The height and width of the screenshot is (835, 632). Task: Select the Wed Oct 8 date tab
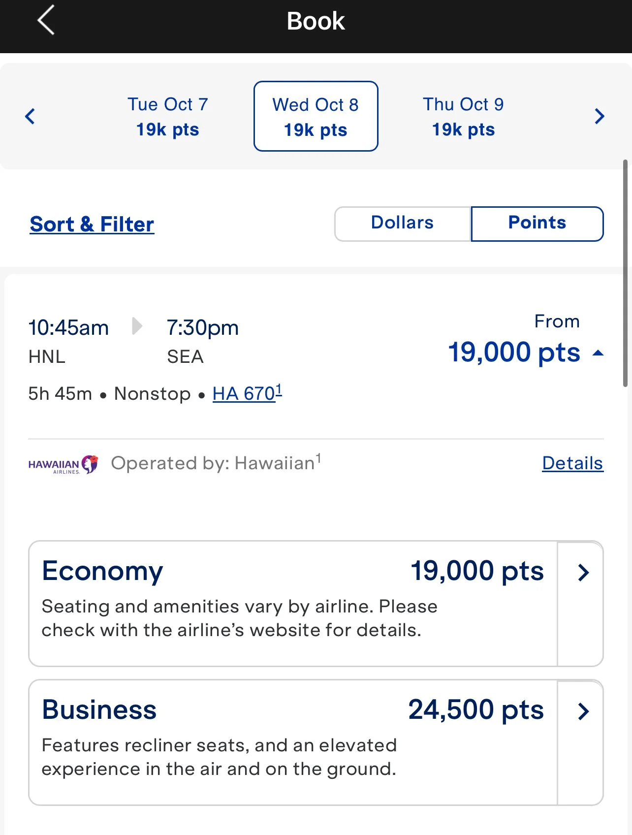(316, 117)
